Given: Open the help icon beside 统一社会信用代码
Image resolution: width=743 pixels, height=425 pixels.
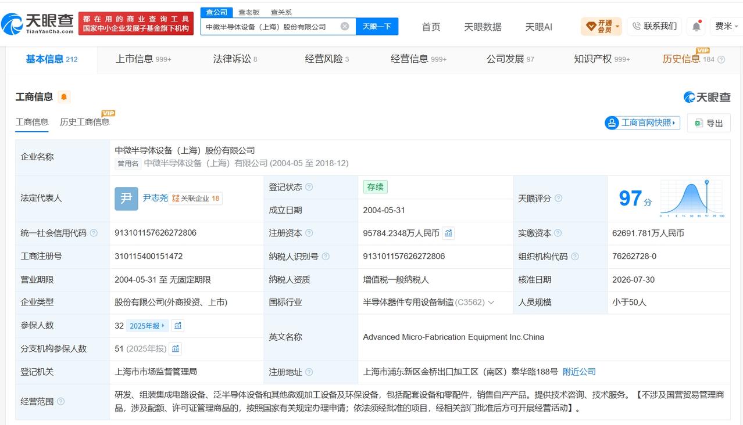Looking at the screenshot, I should point(94,233).
